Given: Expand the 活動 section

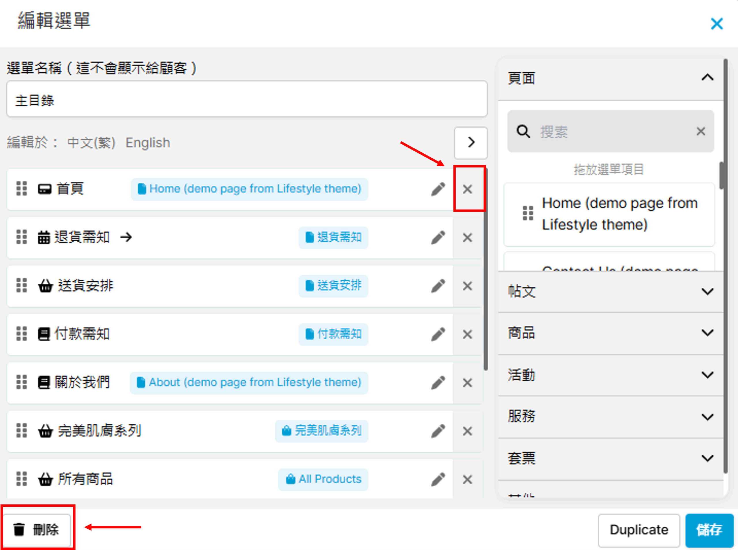Looking at the screenshot, I should 707,375.
